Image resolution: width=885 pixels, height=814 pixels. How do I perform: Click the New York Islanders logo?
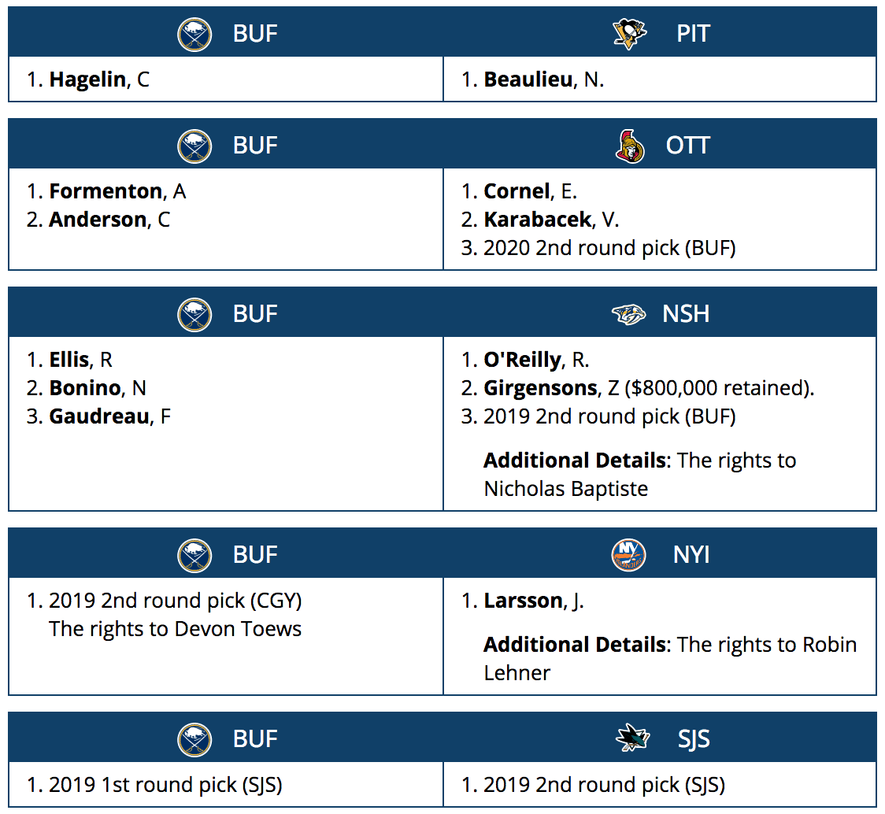coord(628,556)
